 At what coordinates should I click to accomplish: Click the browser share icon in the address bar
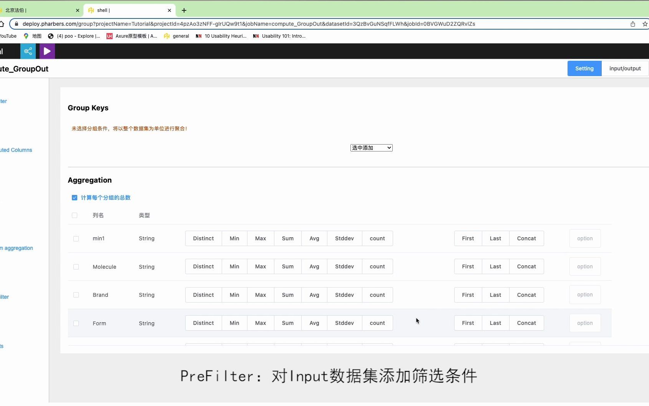pyautogui.click(x=633, y=24)
